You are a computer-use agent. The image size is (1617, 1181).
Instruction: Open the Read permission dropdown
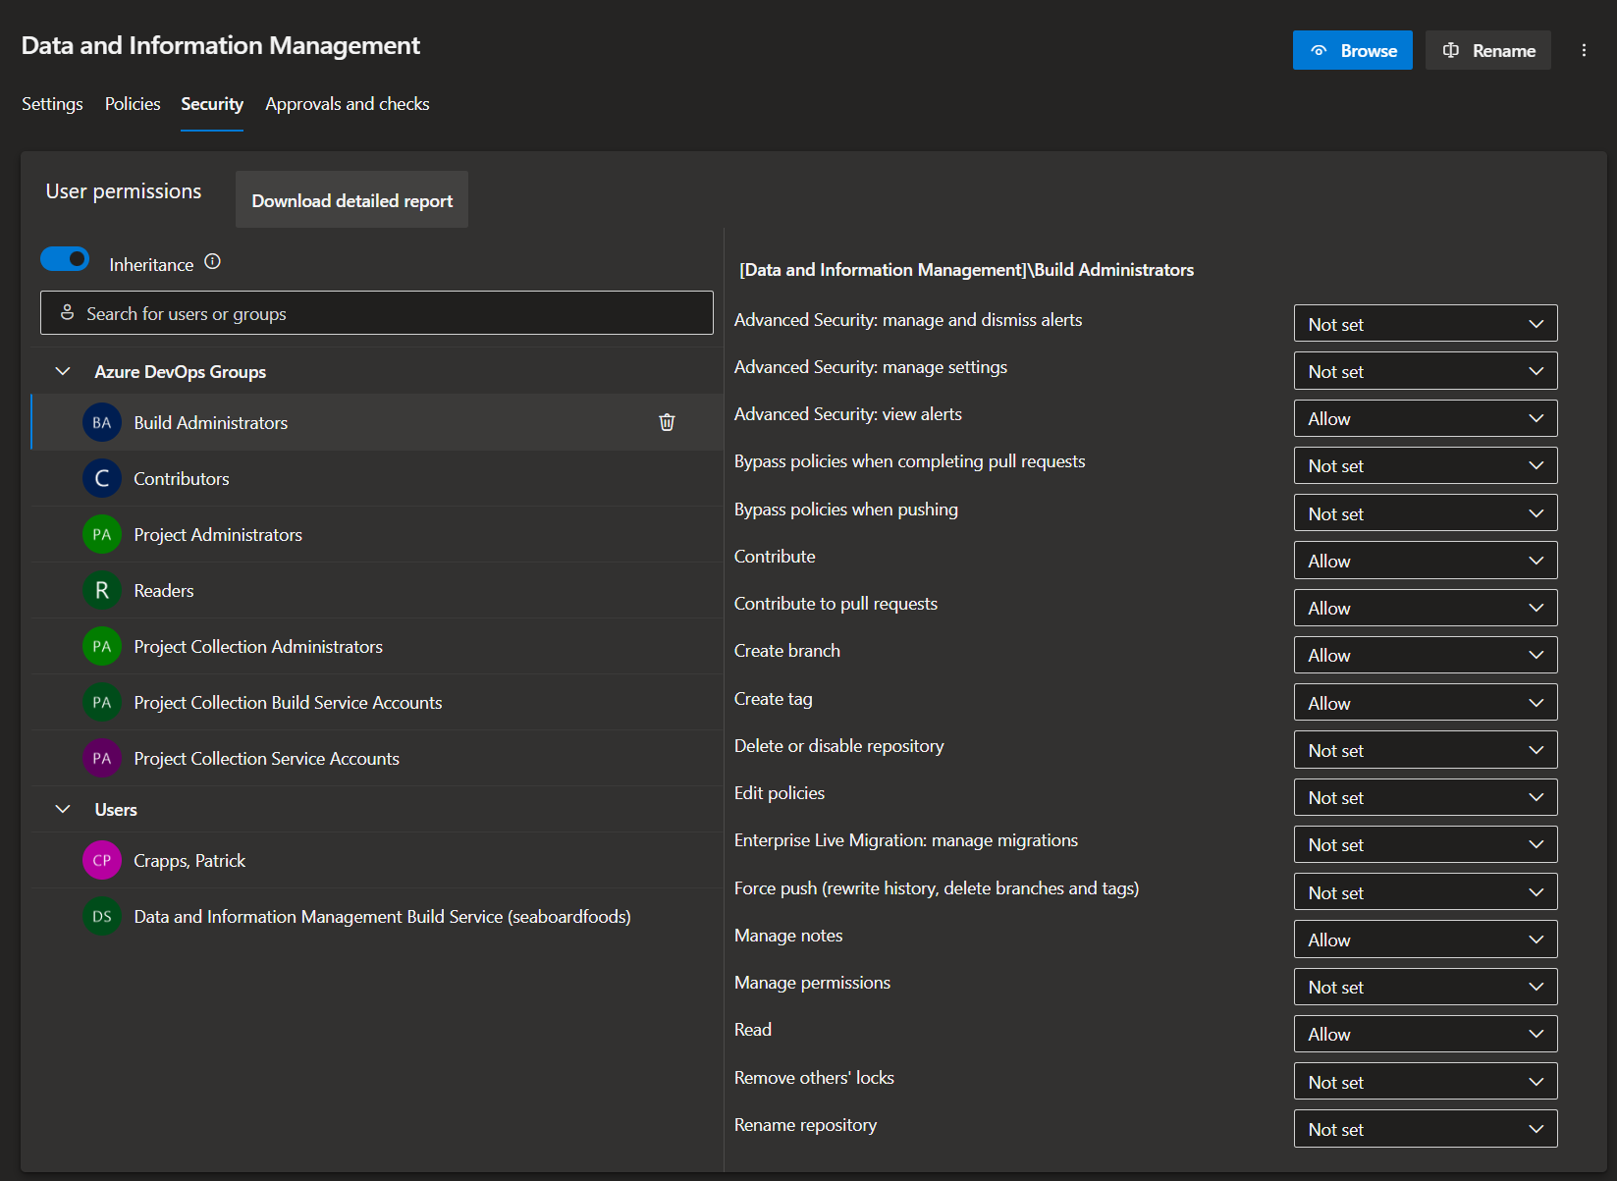pyautogui.click(x=1426, y=1034)
